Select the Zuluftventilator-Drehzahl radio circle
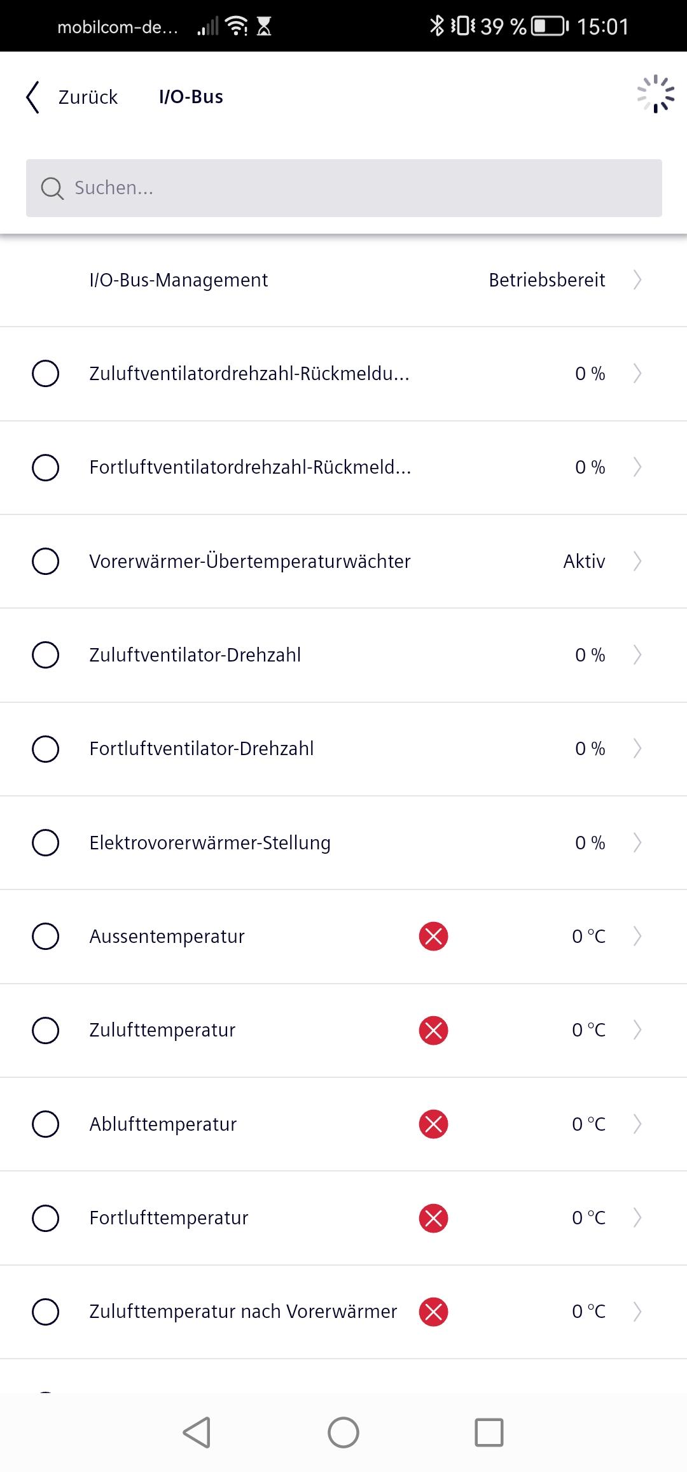The image size is (687, 1472). point(46,655)
